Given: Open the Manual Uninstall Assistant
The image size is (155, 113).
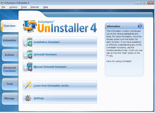Looking at the screenshot, I should tap(60, 67).
